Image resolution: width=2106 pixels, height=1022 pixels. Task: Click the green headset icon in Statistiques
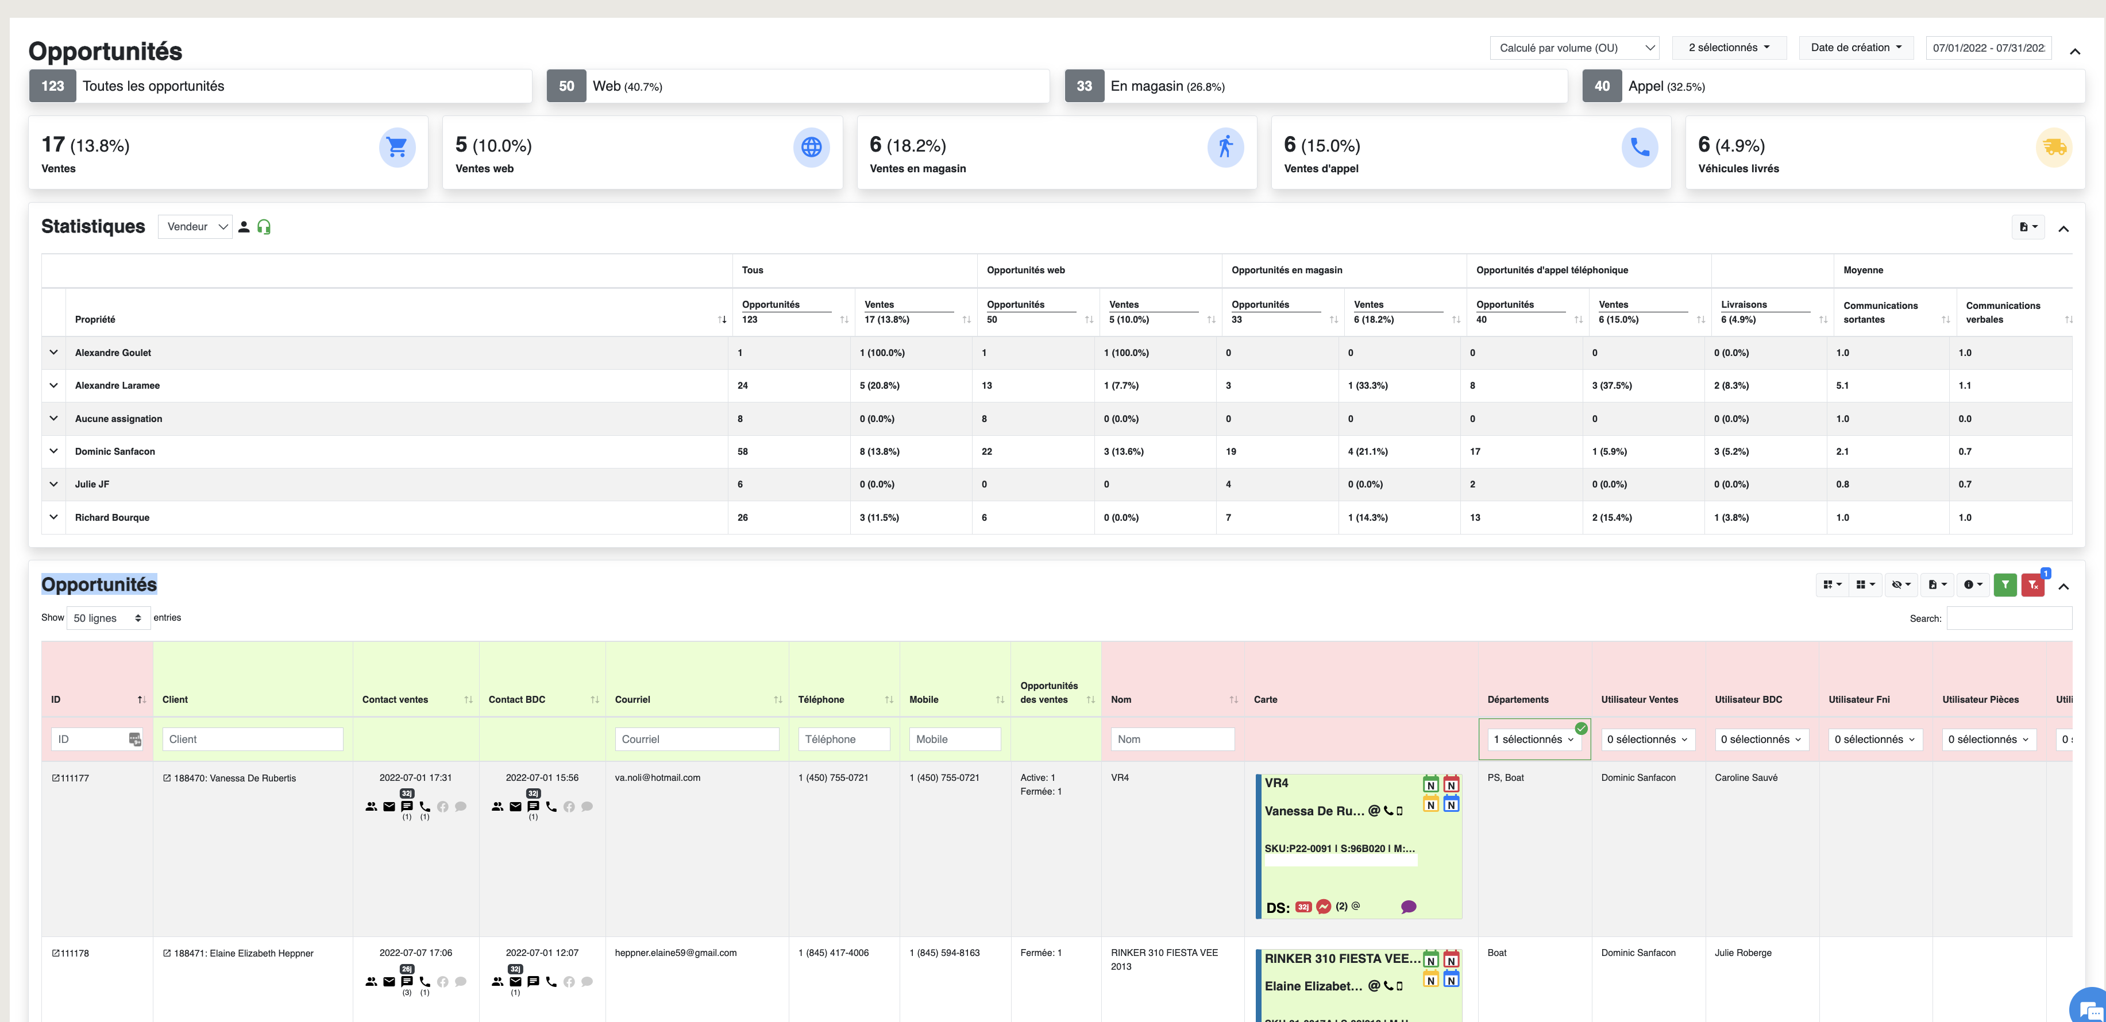[x=263, y=227]
